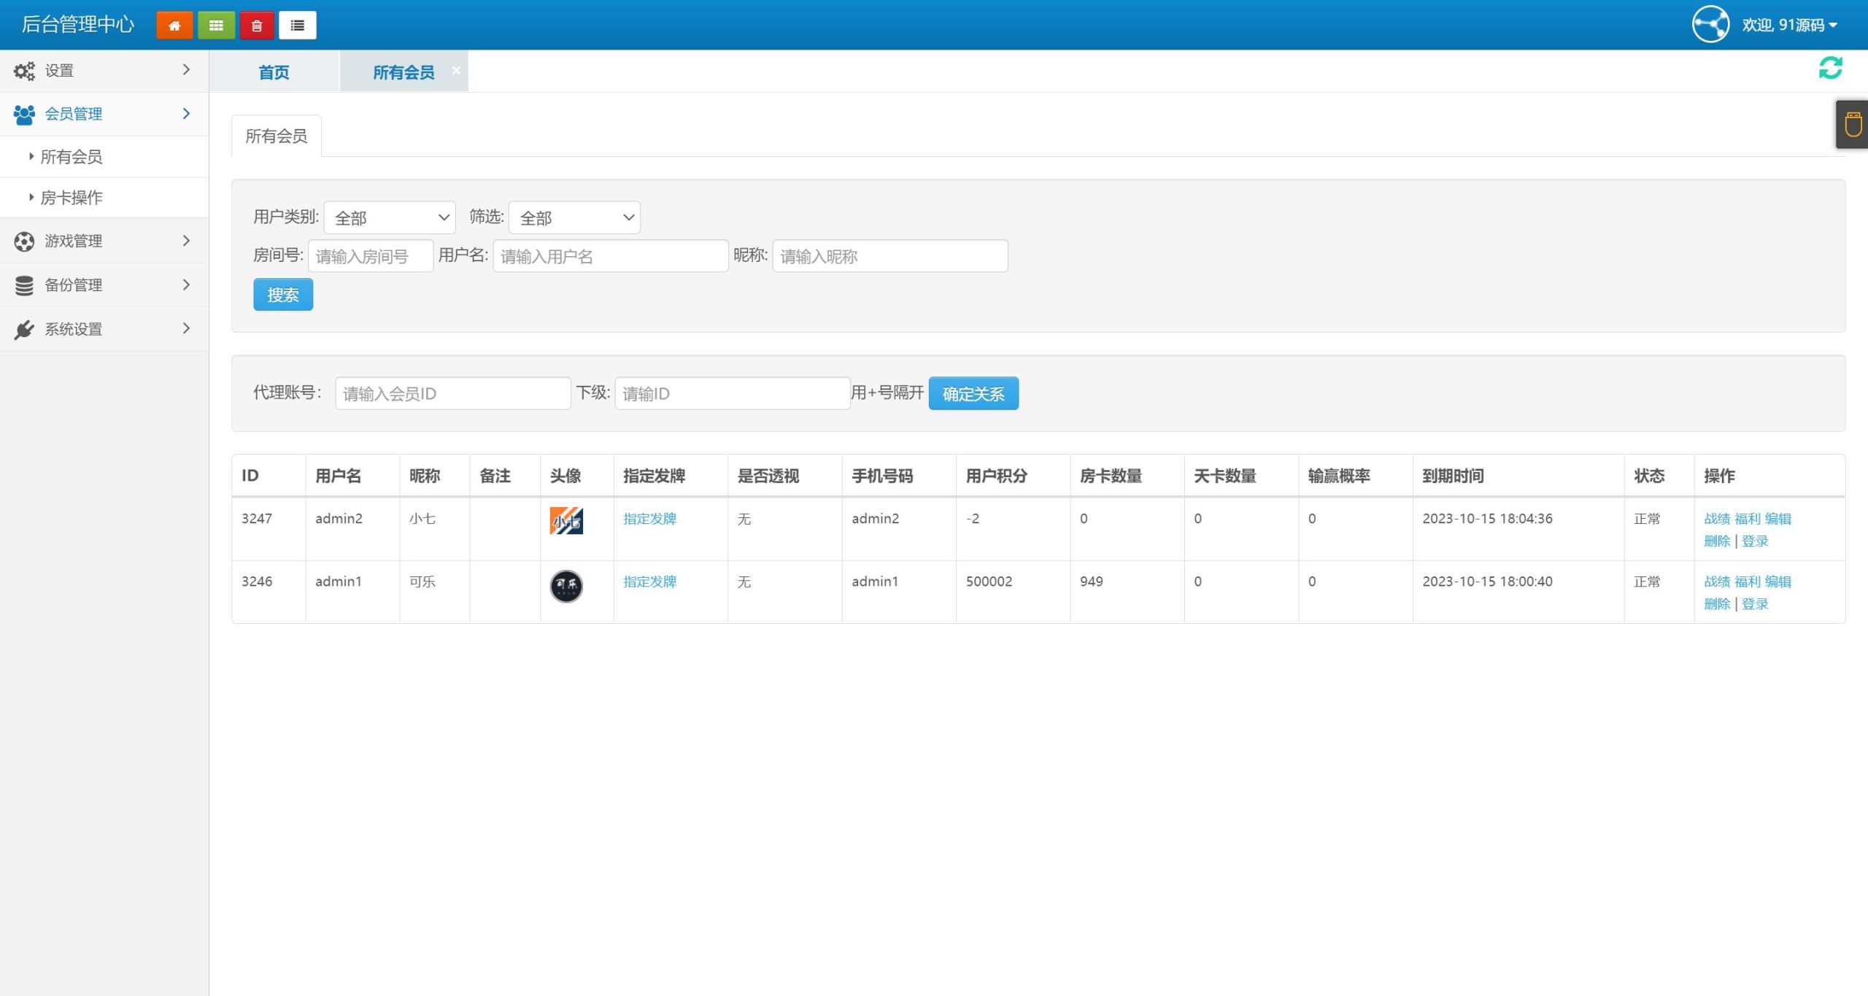Open the 用户类别 dropdown

tap(390, 217)
